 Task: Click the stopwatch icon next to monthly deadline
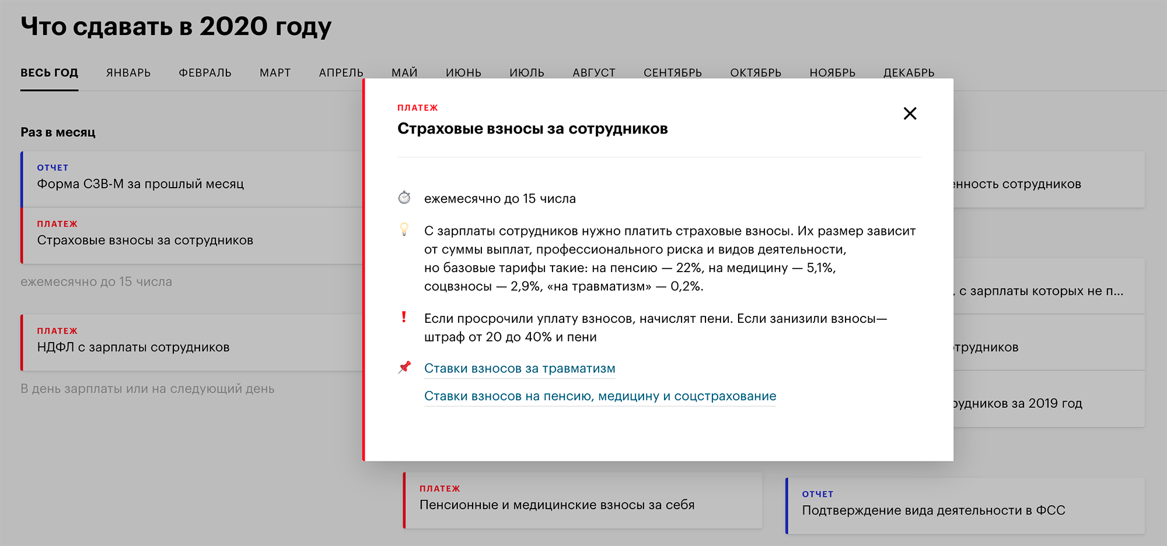(404, 198)
